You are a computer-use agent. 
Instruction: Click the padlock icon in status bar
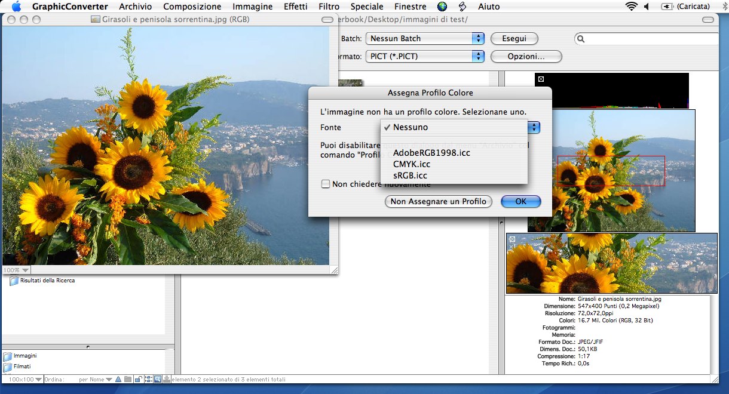[x=138, y=379]
